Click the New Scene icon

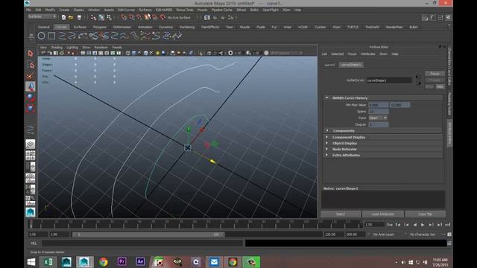tap(63, 18)
